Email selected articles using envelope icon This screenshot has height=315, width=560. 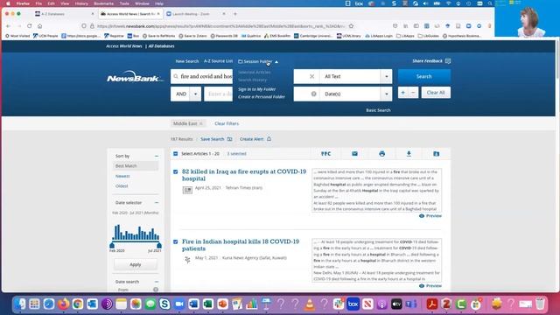coord(354,154)
